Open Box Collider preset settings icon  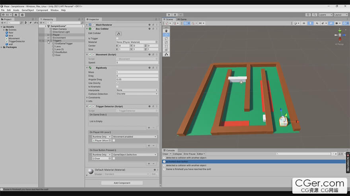(153, 29)
